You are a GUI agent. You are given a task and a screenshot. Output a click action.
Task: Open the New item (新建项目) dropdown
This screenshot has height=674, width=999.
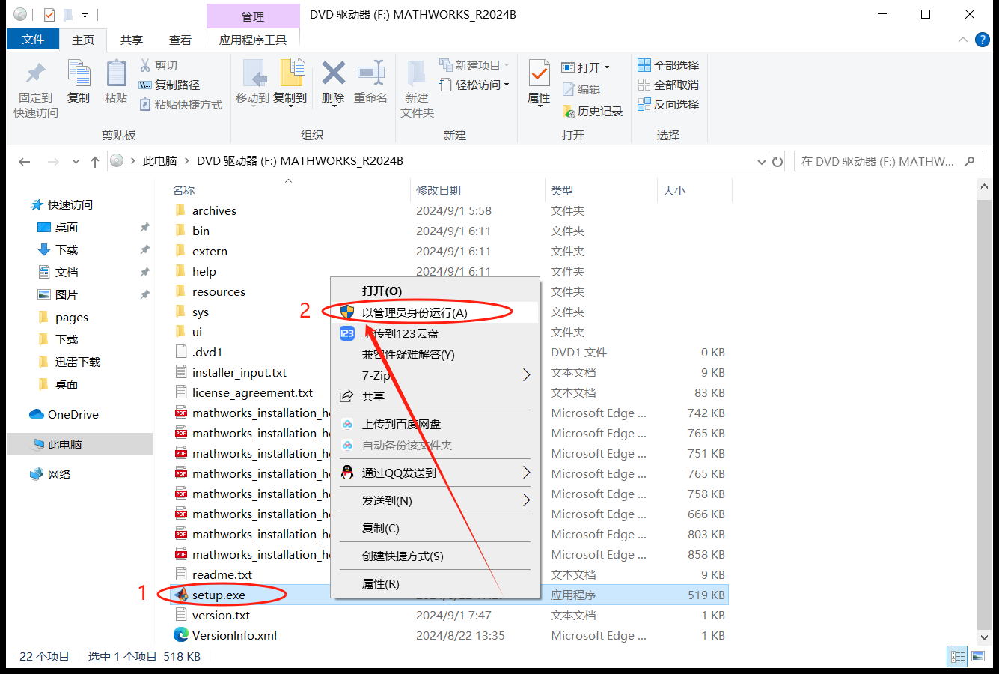474,65
